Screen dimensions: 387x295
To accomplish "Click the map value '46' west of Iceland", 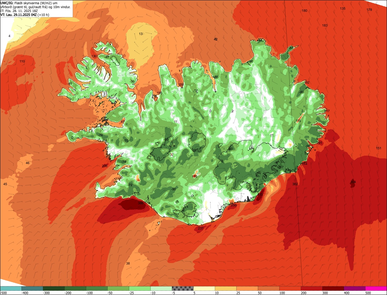I will click(28, 163).
